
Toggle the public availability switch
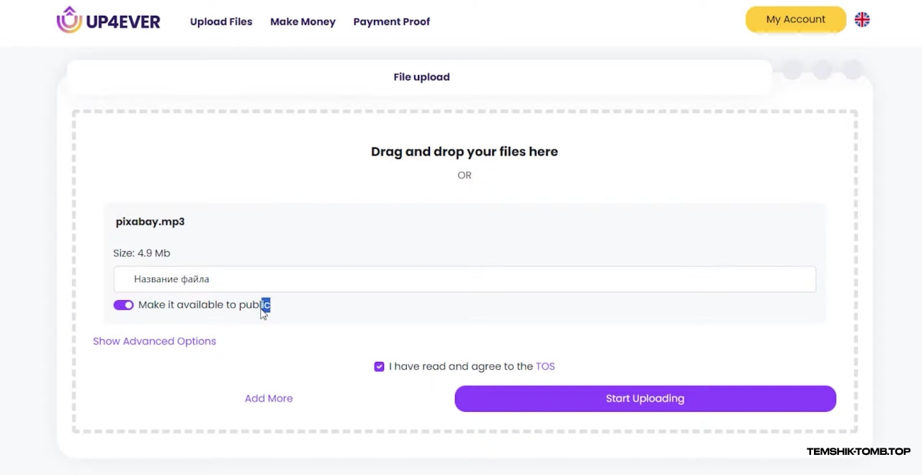[x=123, y=305]
